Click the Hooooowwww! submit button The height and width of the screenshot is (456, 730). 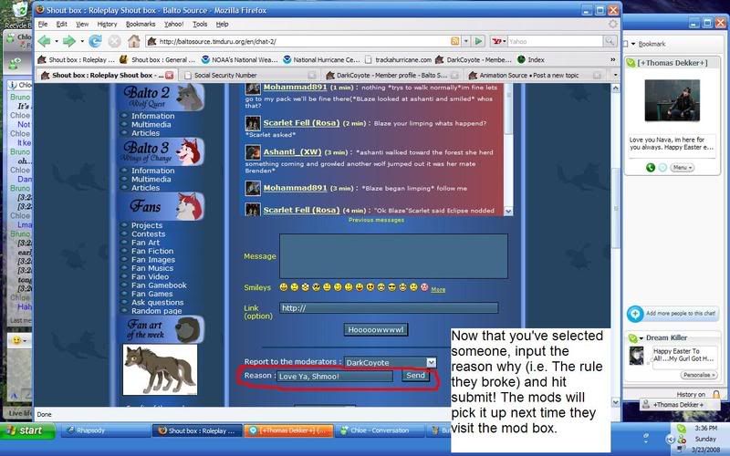click(376, 329)
